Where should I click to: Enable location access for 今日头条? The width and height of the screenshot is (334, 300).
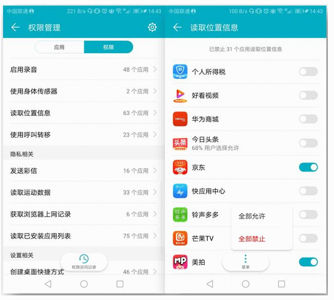coord(308,143)
